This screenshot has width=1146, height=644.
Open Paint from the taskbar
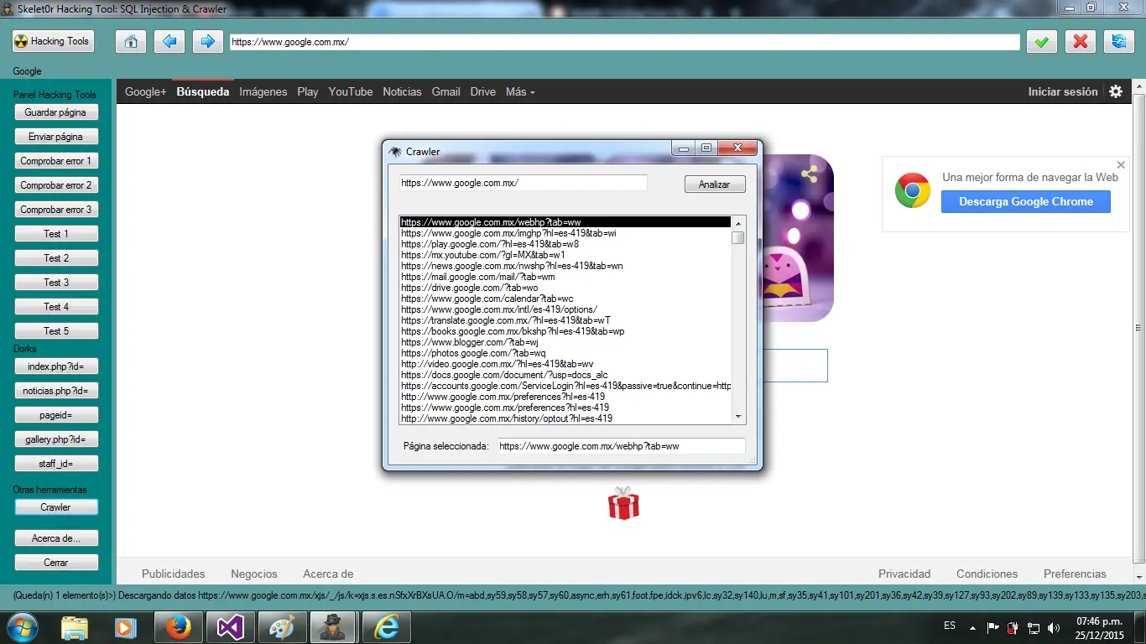click(282, 627)
